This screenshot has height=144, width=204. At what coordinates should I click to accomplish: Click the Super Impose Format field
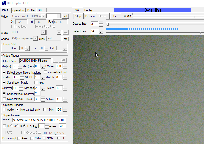pos(39,120)
